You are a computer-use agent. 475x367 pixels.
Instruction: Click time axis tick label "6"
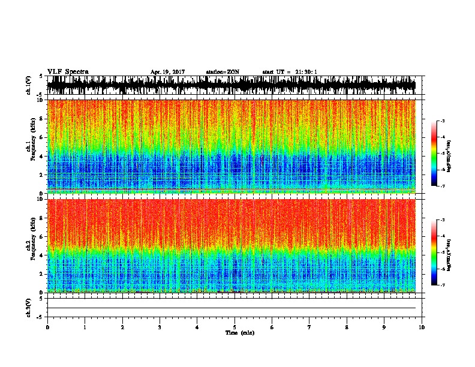pos(272,327)
